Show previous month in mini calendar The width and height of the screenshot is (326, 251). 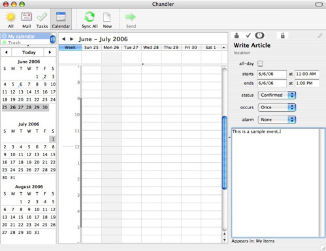point(7,52)
